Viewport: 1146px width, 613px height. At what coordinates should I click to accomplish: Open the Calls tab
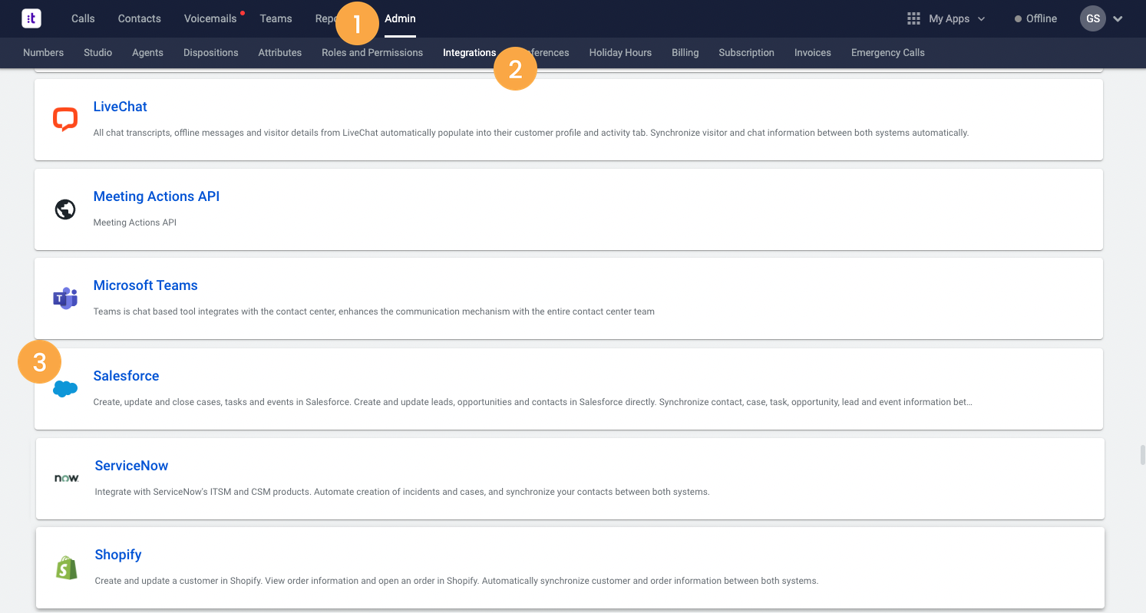83,18
